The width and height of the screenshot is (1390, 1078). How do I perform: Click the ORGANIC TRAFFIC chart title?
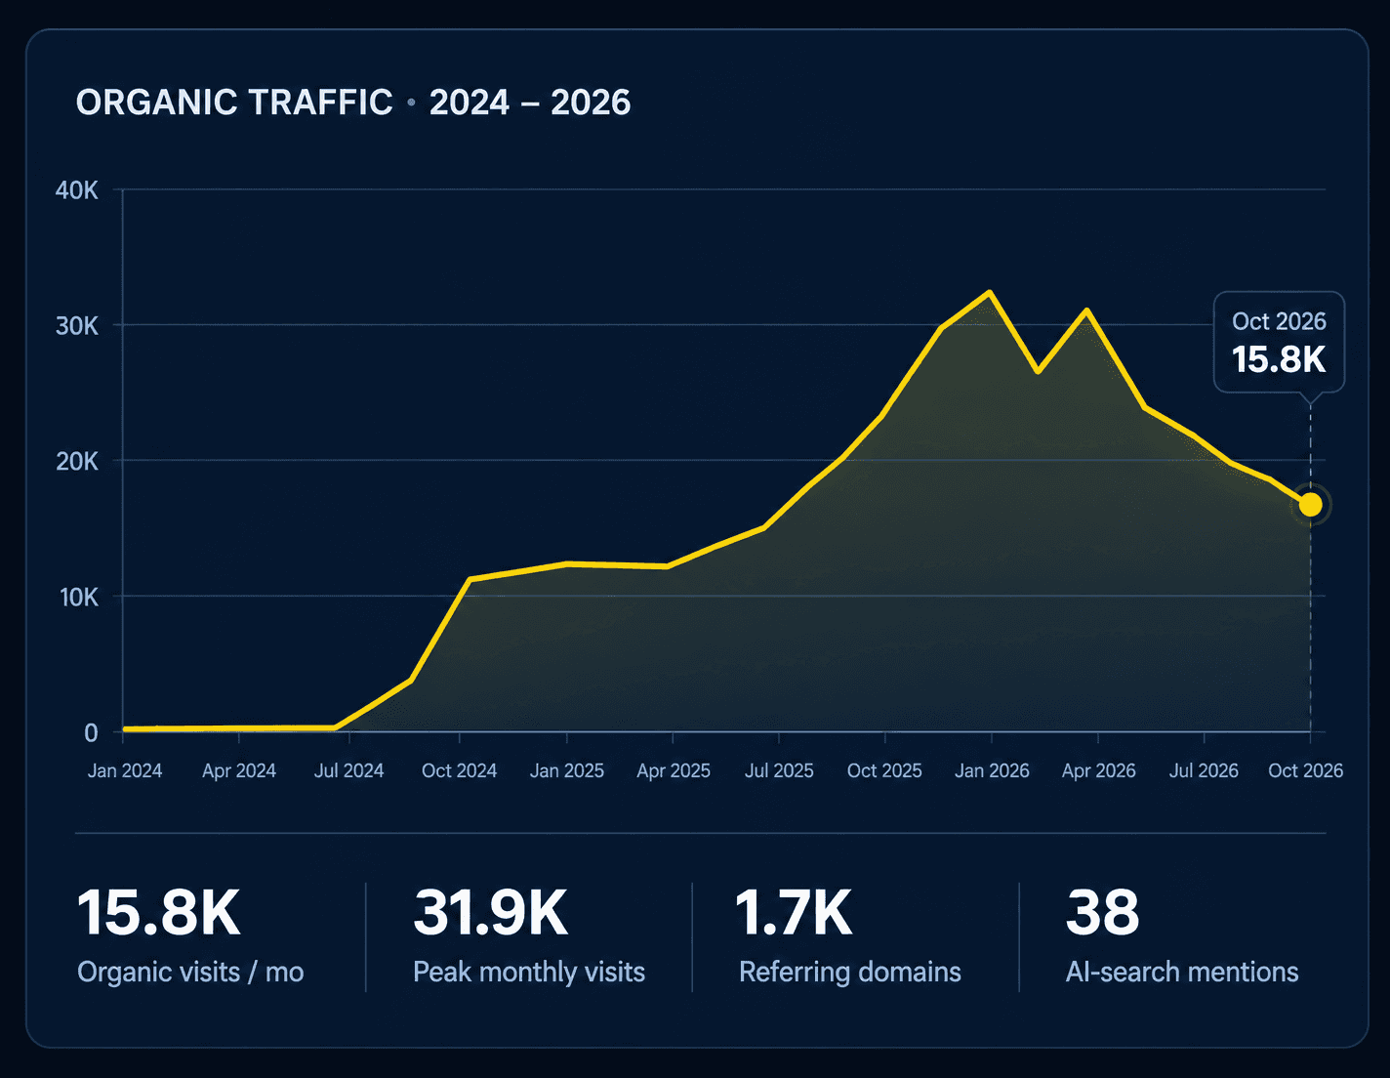(x=234, y=103)
